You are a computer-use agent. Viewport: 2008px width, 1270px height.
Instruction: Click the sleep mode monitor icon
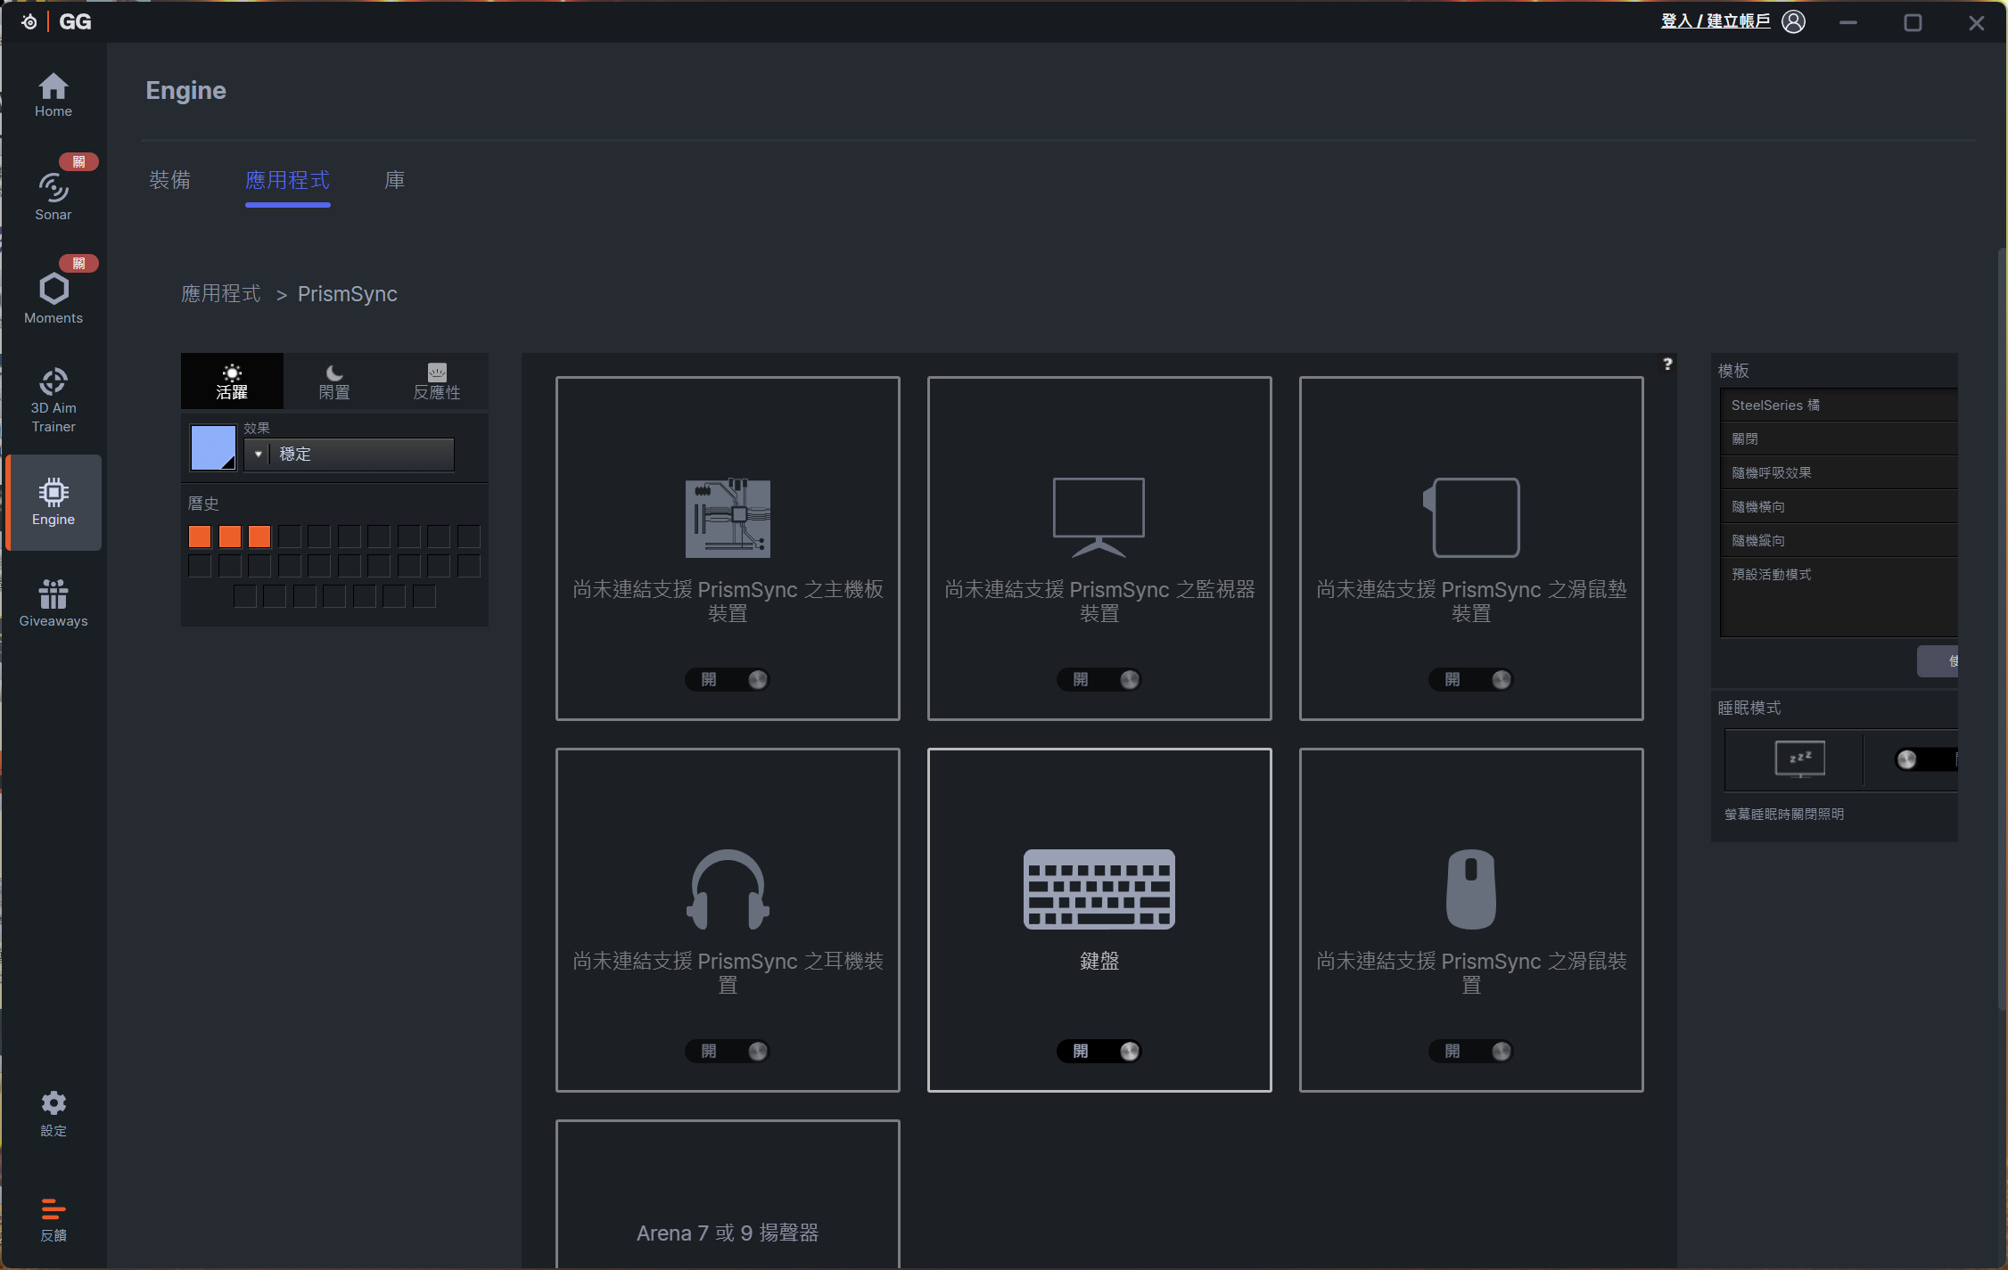[1799, 759]
